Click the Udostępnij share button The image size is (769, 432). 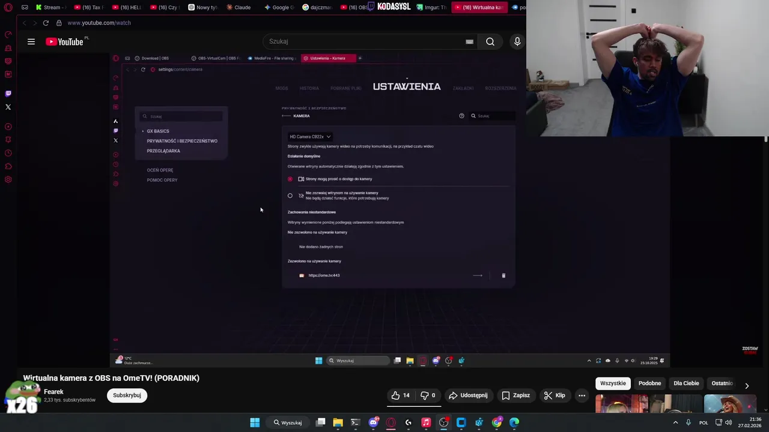tap(468, 395)
